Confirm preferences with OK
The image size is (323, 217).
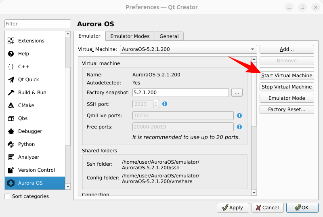(x=302, y=208)
